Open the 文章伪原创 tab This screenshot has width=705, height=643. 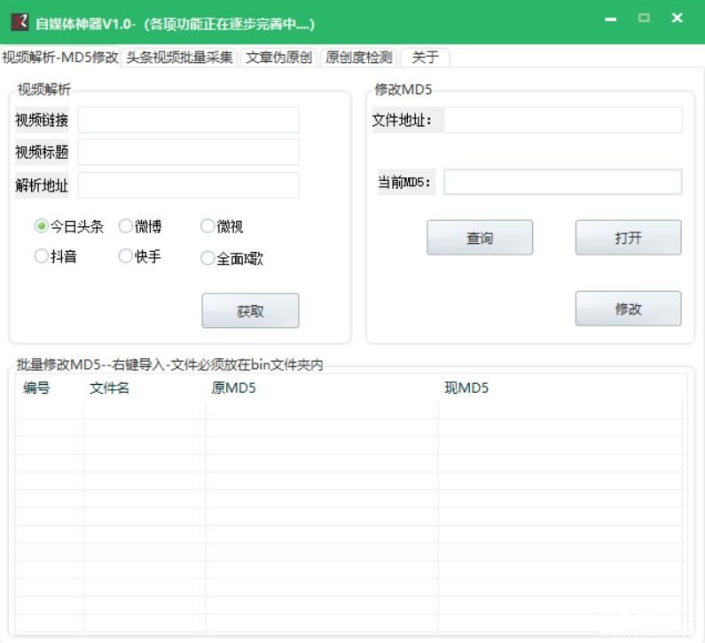[x=278, y=58]
